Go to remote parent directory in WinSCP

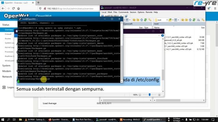(183, 20)
